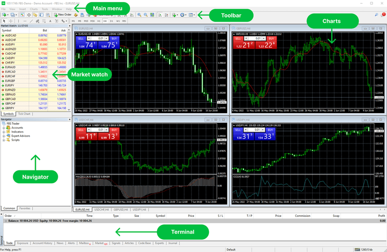Expand the Scripts node in Navigator

[x=4, y=140]
